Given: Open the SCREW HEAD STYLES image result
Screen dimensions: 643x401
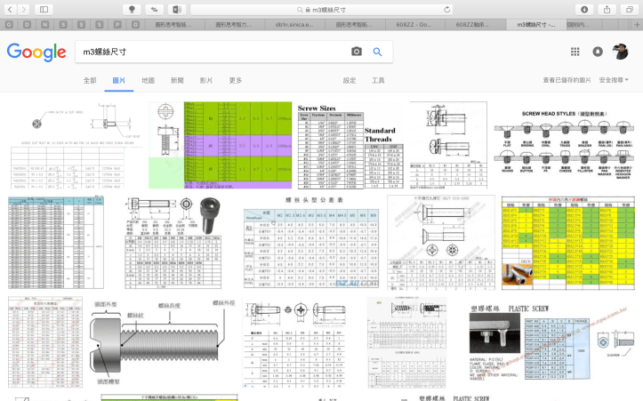Looking at the screenshot, I should pos(565,144).
